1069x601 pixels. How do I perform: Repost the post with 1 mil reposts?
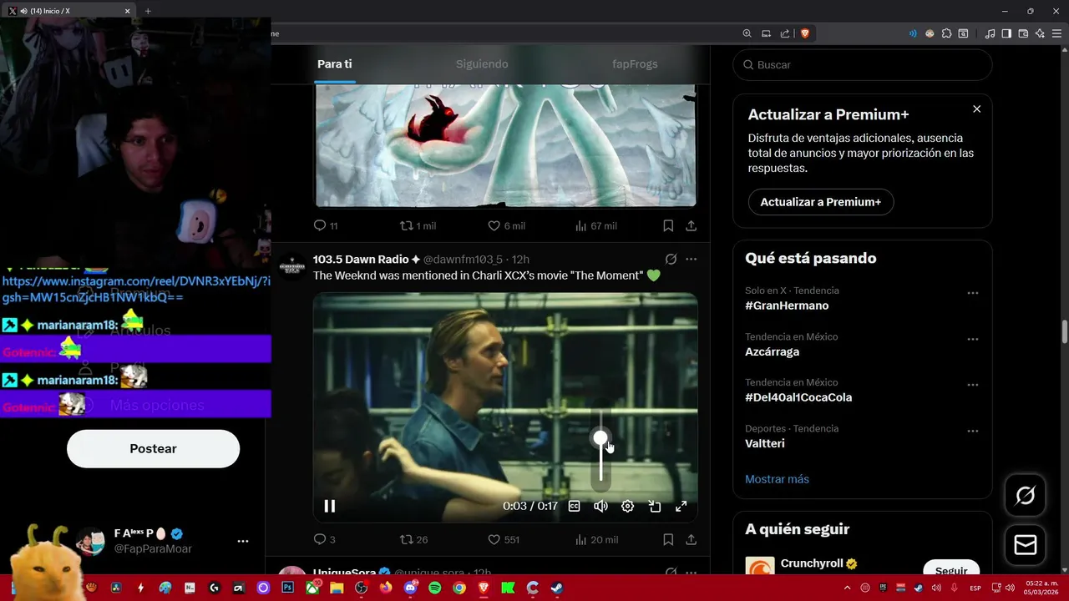[x=418, y=226]
